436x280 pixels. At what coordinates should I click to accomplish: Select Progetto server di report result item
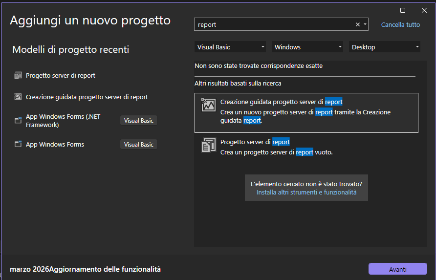pyautogui.click(x=306, y=147)
